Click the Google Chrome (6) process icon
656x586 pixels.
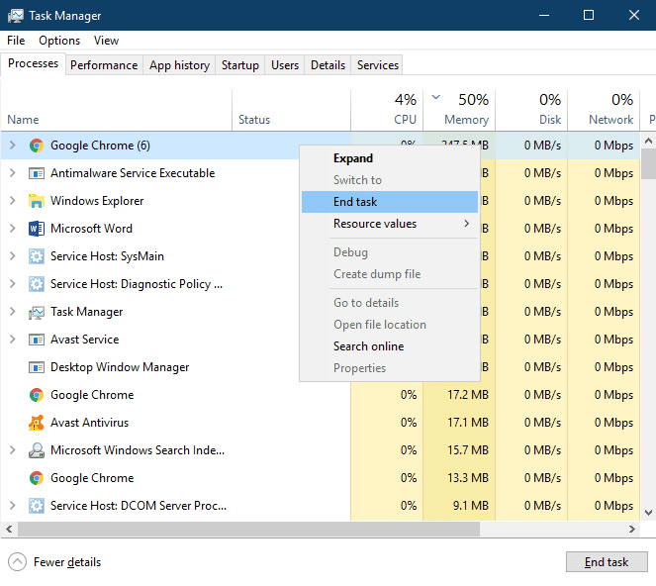click(x=37, y=146)
